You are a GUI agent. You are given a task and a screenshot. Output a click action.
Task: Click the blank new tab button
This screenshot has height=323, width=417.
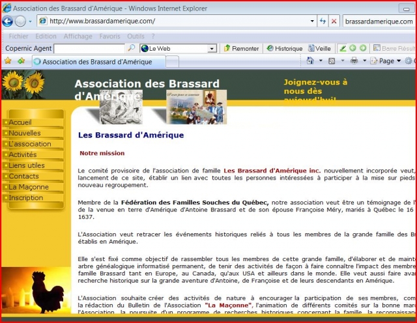click(172, 62)
